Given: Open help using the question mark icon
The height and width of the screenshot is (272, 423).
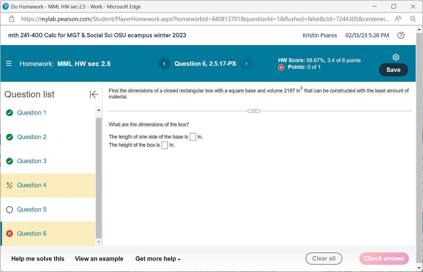Looking at the screenshot, I should pyautogui.click(x=401, y=35).
